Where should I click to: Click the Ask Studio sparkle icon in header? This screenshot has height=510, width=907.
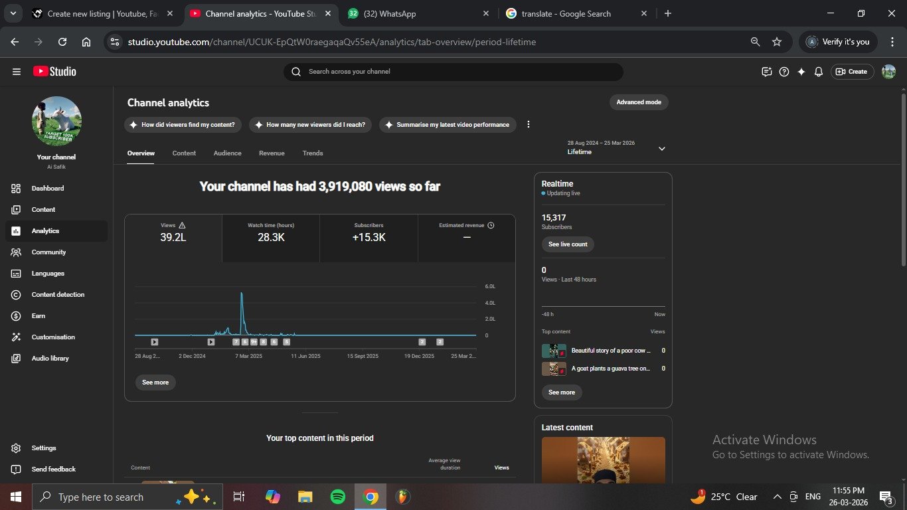click(x=801, y=72)
